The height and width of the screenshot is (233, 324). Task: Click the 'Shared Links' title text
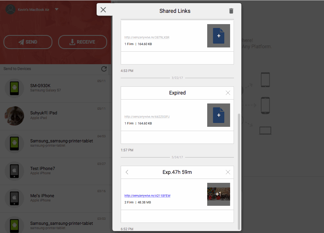click(x=175, y=11)
